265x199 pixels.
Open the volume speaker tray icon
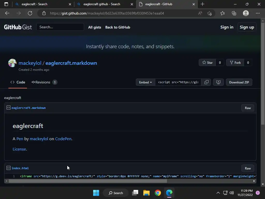[x=232, y=193]
